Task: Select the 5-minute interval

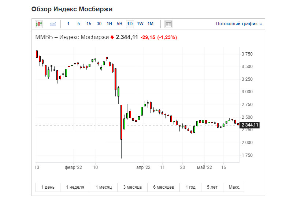Action: pos(78,24)
